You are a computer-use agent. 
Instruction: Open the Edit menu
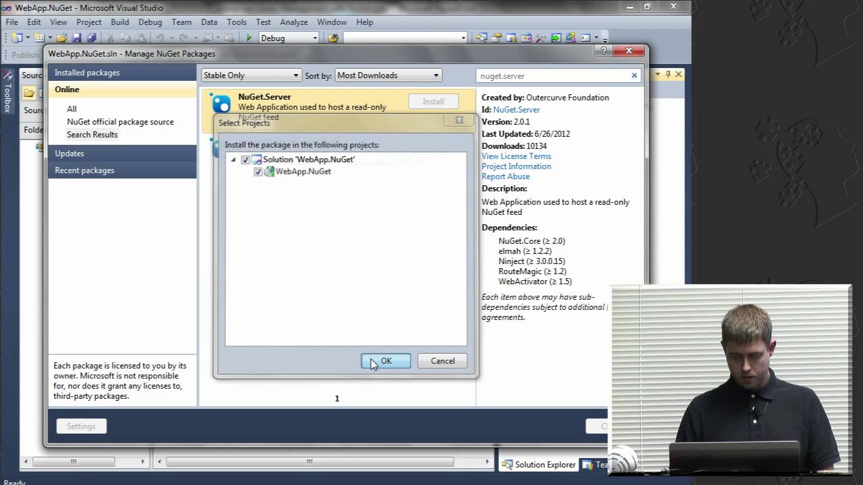pyautogui.click(x=34, y=22)
